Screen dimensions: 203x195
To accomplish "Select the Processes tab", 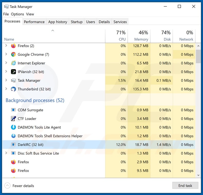I will click(12, 21).
